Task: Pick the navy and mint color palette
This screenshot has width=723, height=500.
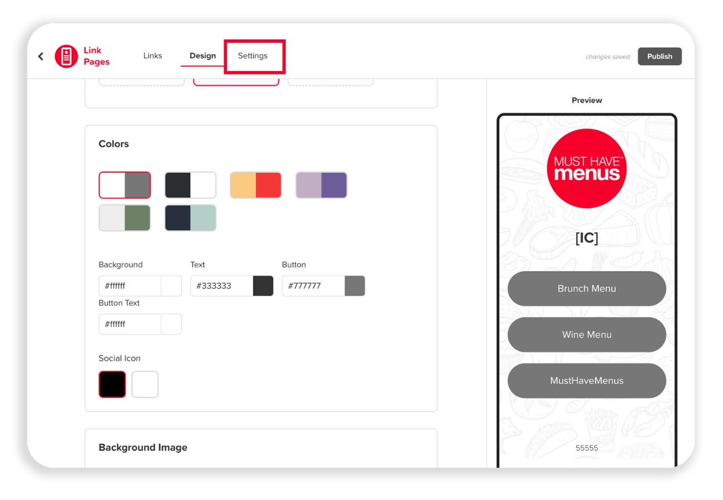Action: 190,218
